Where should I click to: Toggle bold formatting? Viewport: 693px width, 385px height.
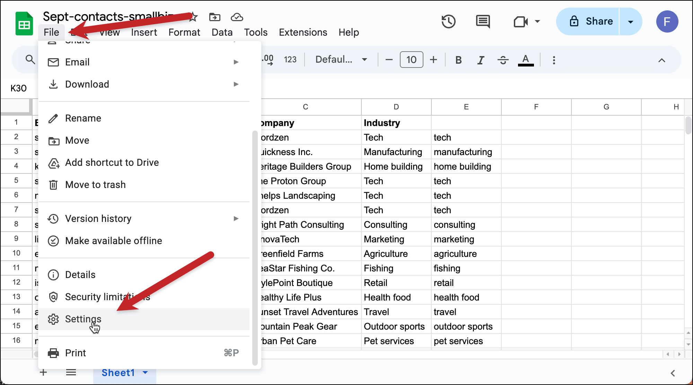[x=458, y=60]
